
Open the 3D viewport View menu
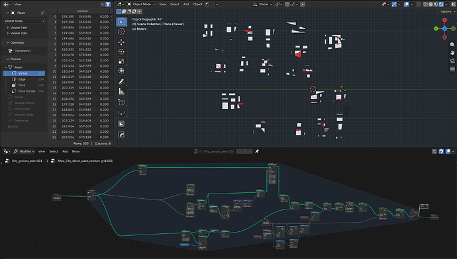163,5
